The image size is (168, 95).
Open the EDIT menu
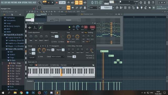click(6, 2)
